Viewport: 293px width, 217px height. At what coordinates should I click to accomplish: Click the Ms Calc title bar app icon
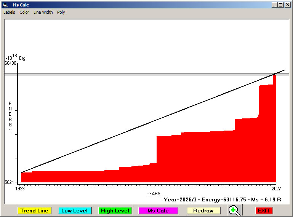click(x=5, y=5)
